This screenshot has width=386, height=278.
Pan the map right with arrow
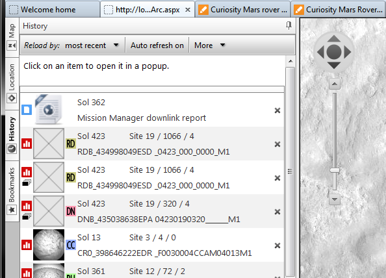pyautogui.click(x=348, y=52)
